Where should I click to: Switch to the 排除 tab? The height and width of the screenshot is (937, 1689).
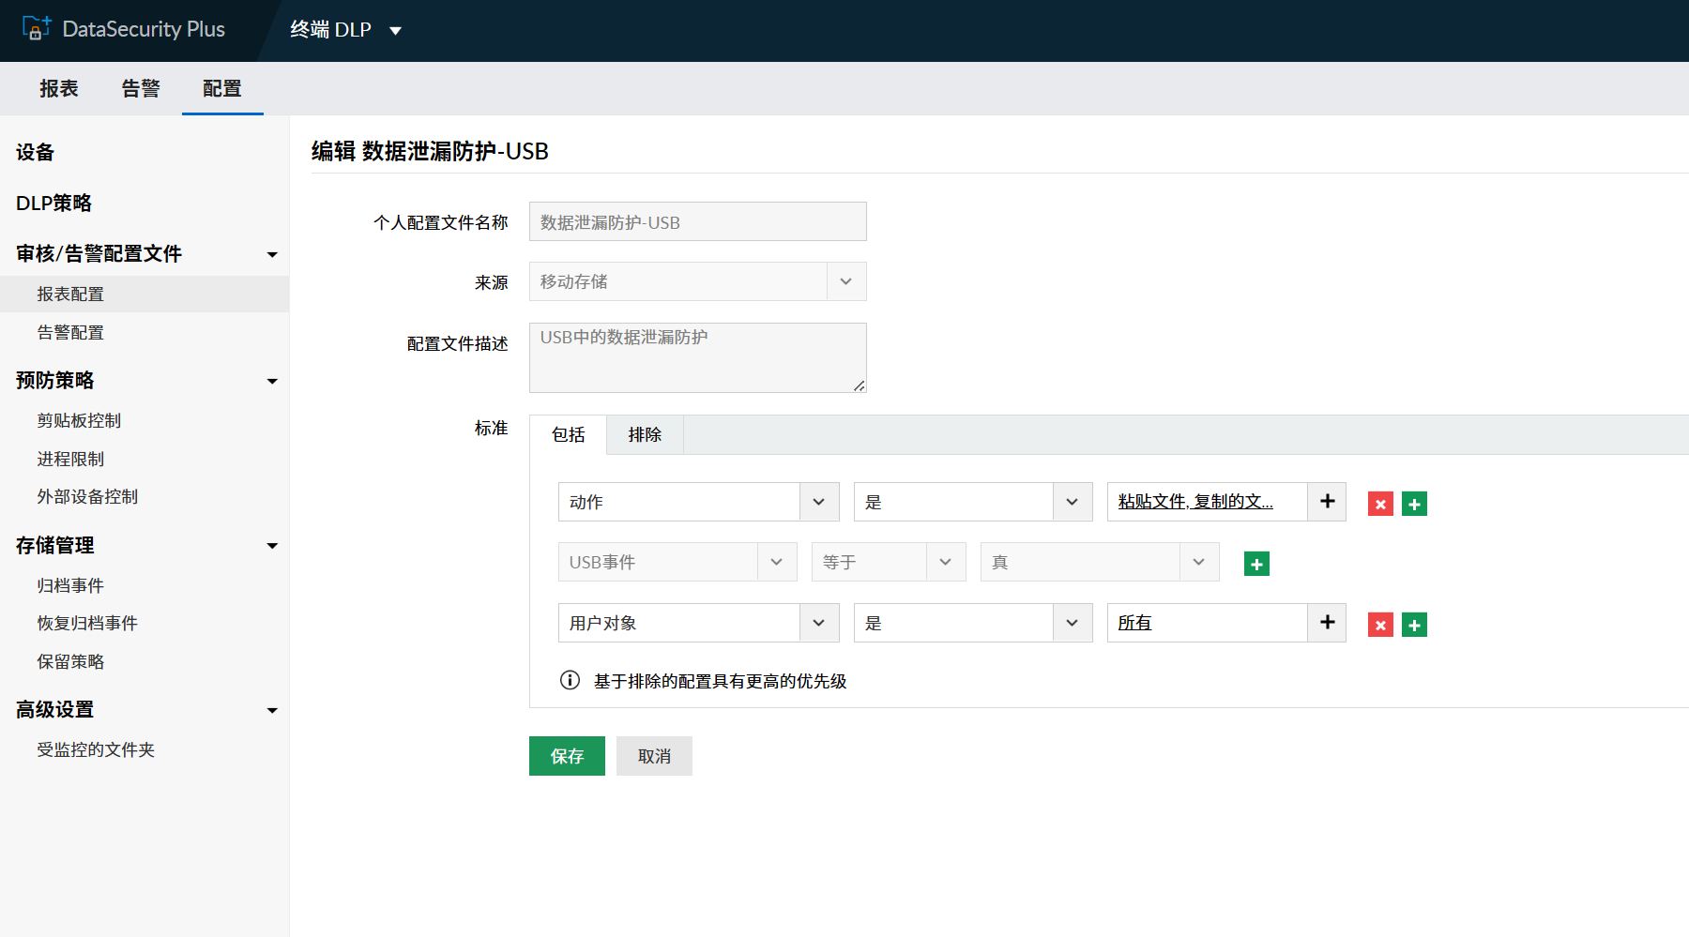[645, 435]
